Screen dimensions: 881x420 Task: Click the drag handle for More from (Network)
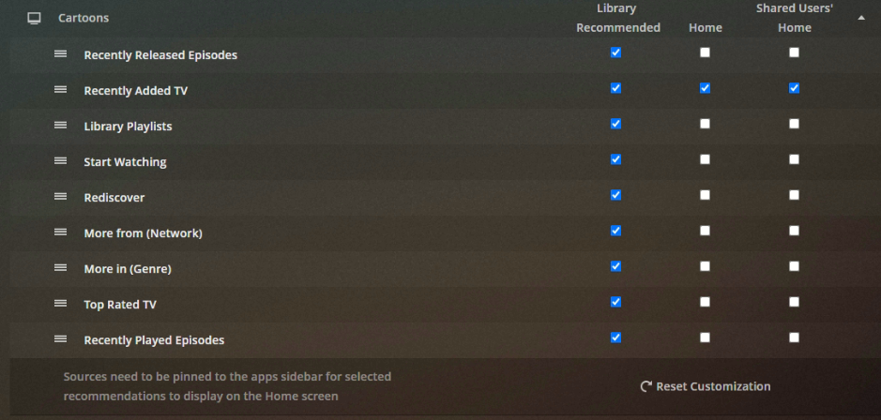[60, 232]
